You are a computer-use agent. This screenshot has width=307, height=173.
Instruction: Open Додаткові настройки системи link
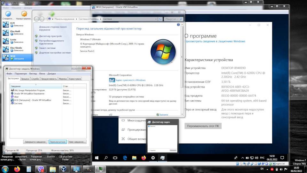[55, 53]
